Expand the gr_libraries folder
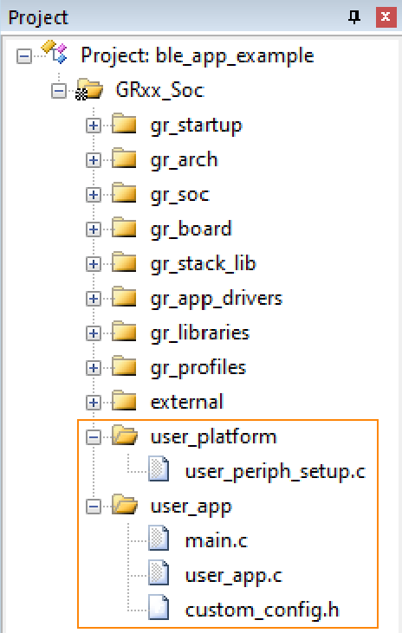The width and height of the screenshot is (402, 633). [94, 333]
